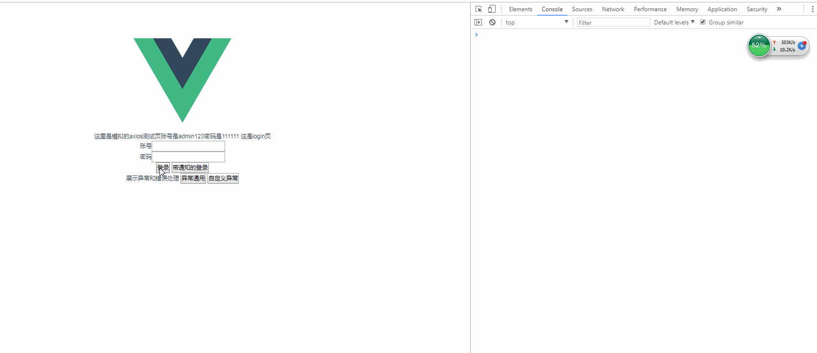Click the Vue logo image

coord(182,80)
